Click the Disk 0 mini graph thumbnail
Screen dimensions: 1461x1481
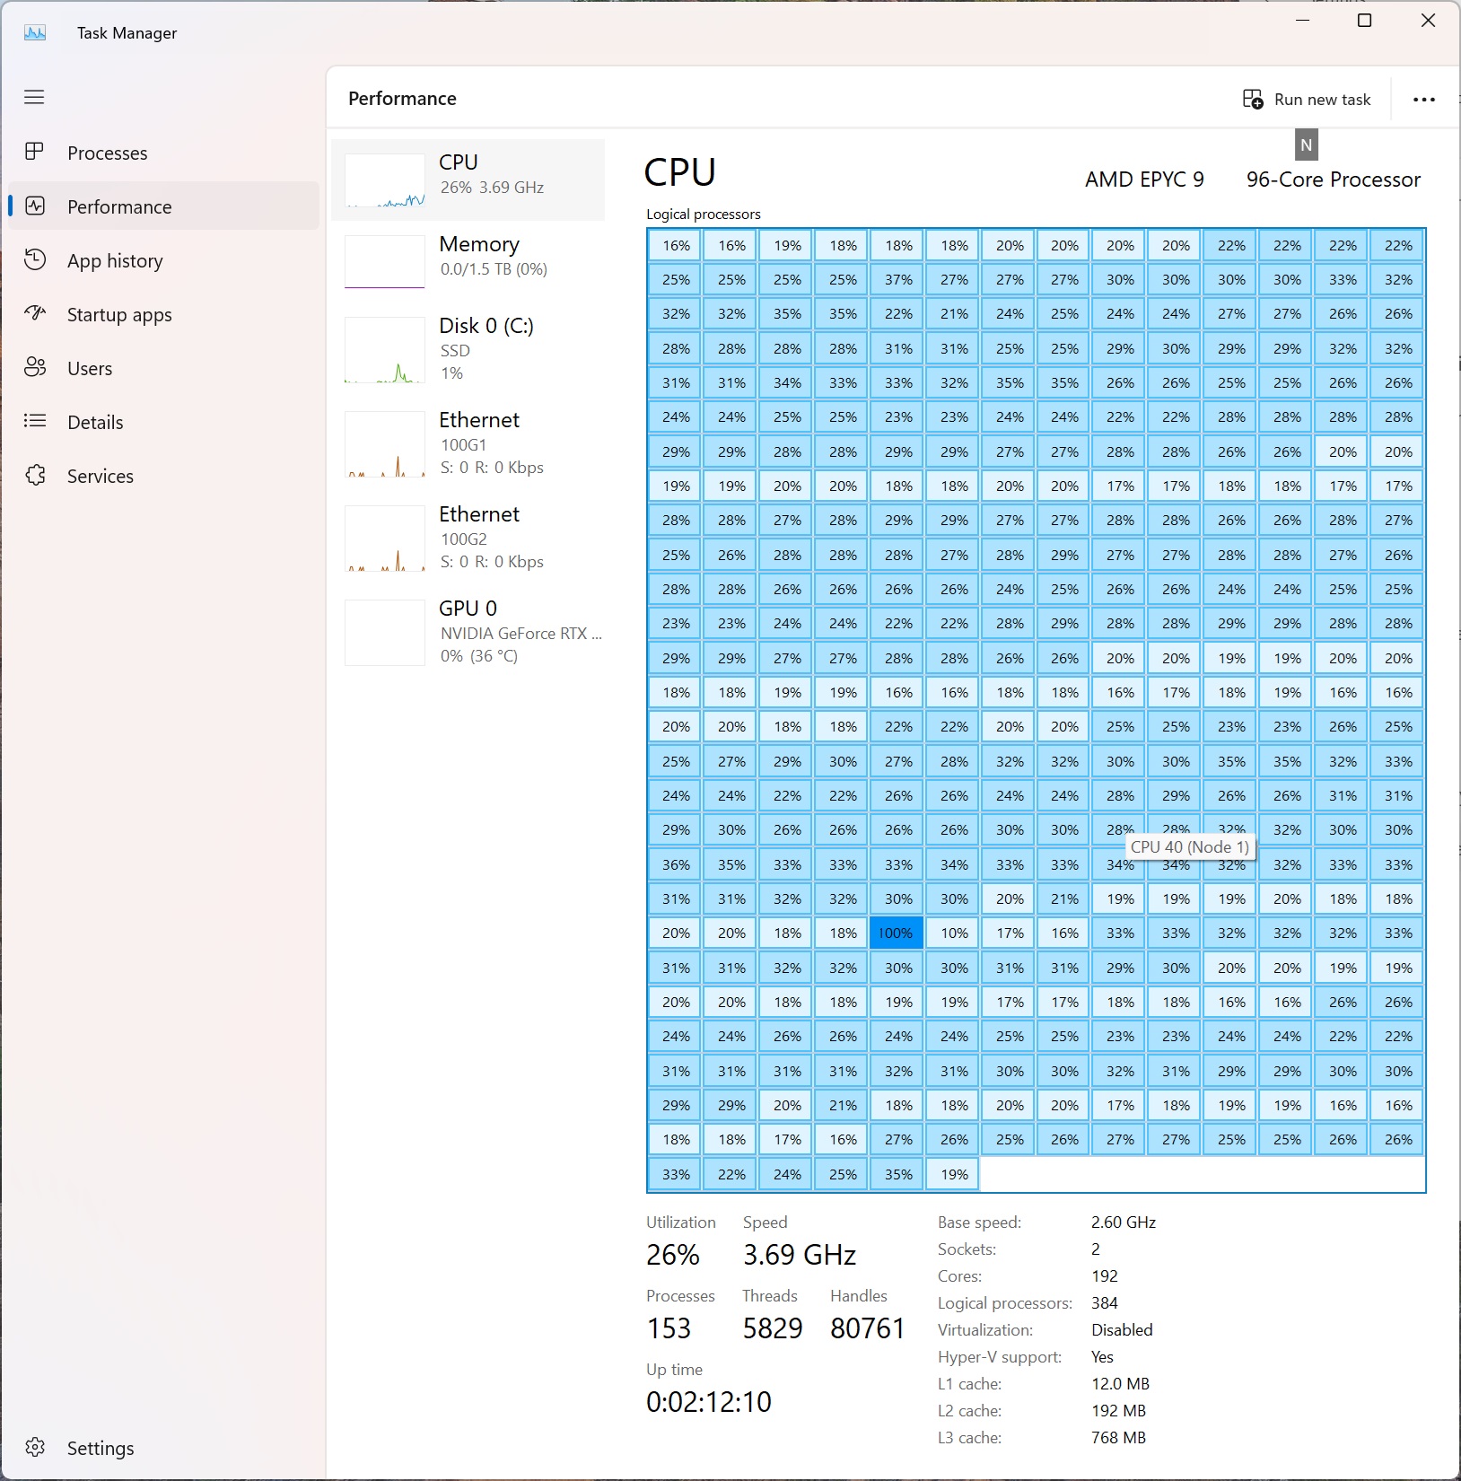coord(385,350)
